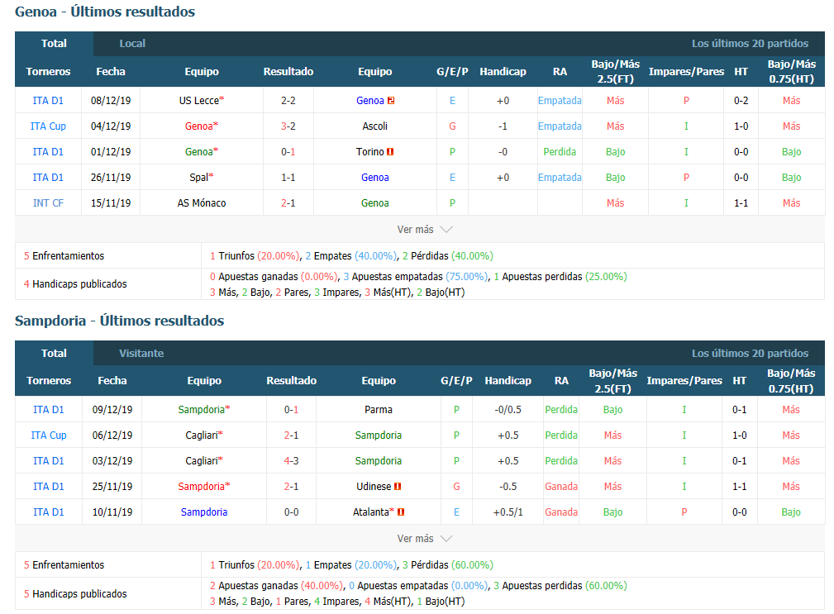Open ITA D1 link in 08/12/19 row
The image size is (834, 614).
pyautogui.click(x=48, y=101)
